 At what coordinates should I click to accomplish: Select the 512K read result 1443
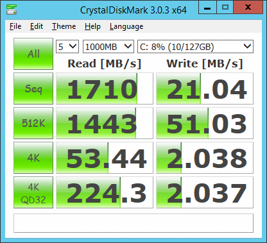coord(105,123)
